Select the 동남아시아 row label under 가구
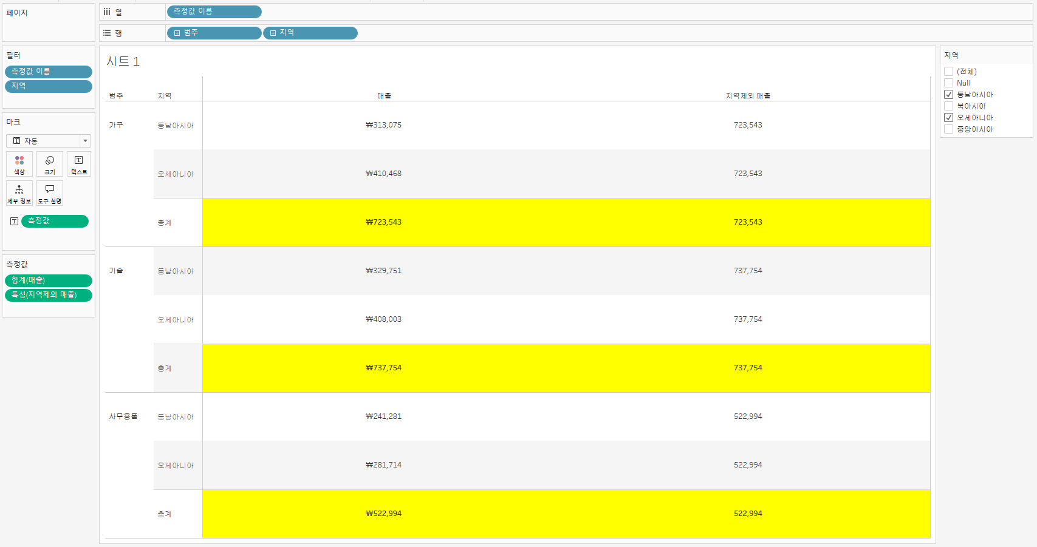Screen dimensions: 1037x547 (176, 126)
